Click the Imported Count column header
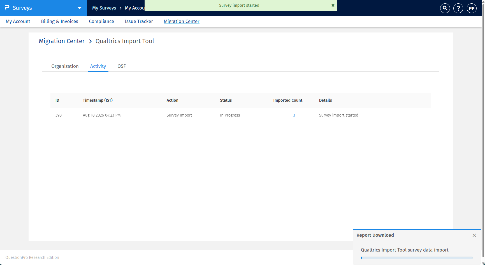This screenshot has height=265, width=485. [x=288, y=100]
